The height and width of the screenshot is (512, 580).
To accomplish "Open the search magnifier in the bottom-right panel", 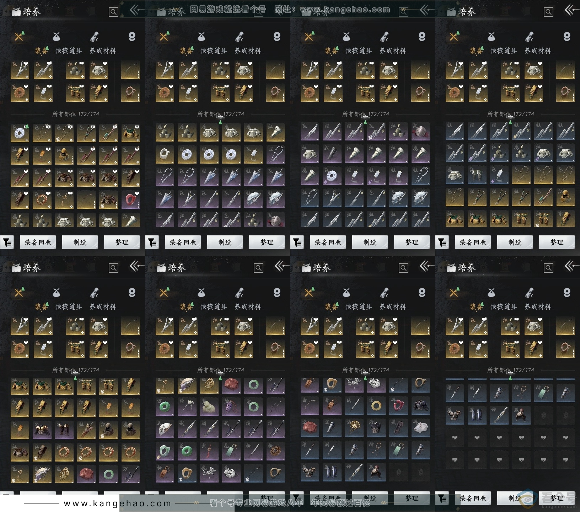I will (x=548, y=268).
